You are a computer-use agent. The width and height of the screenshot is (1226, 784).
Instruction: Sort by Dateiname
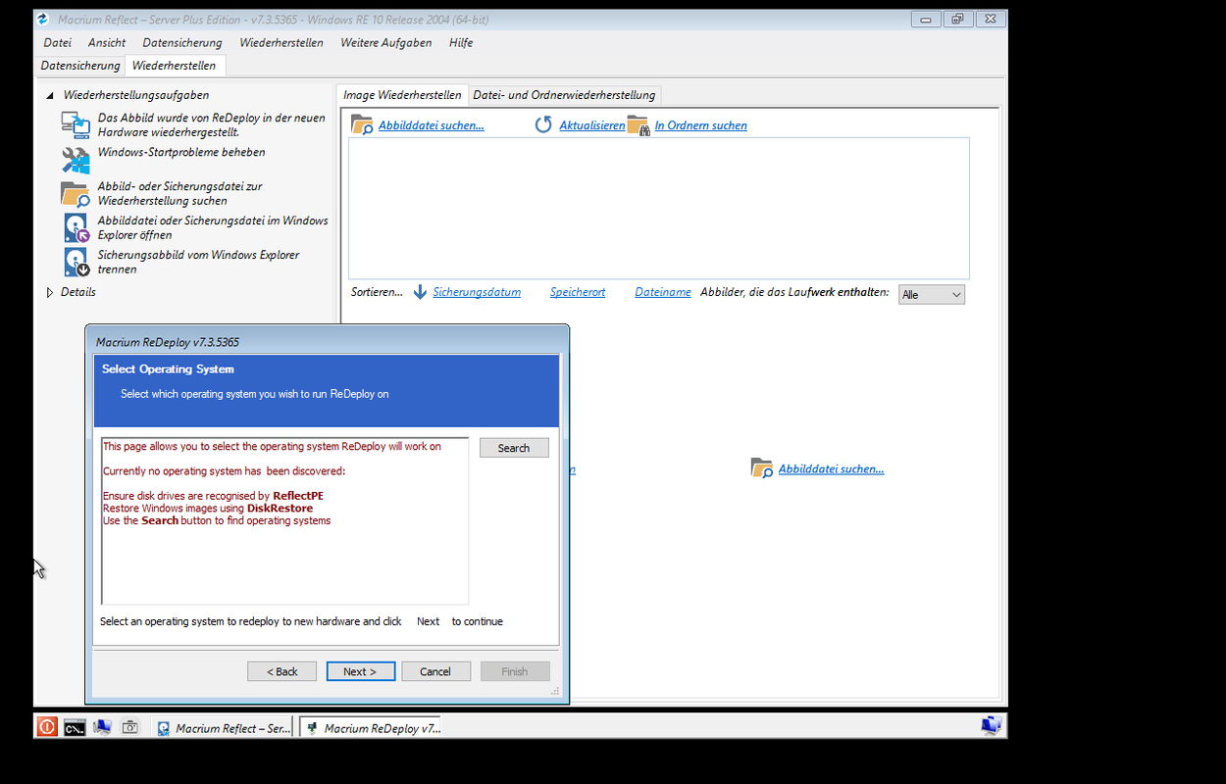click(663, 292)
